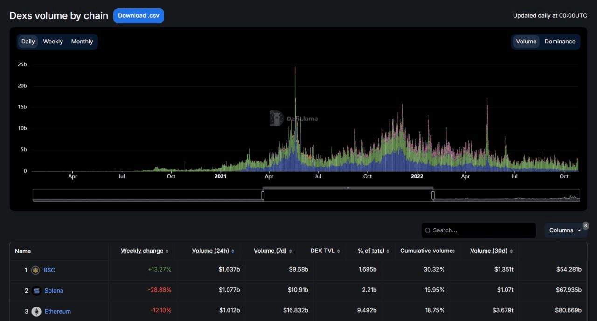The image size is (597, 321).
Task: Click the BSC chain logo icon
Action: tap(35, 270)
